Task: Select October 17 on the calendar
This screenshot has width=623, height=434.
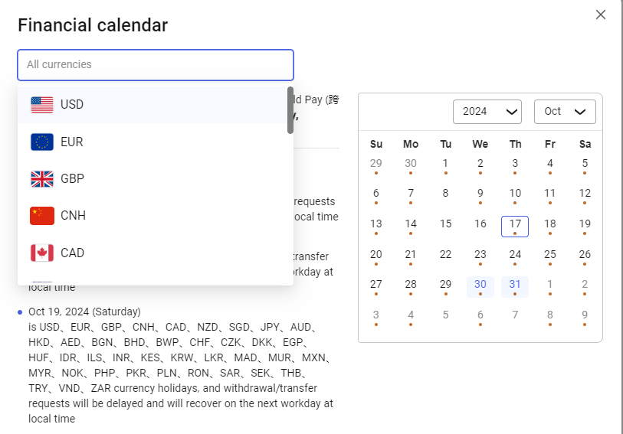Action: click(x=515, y=225)
